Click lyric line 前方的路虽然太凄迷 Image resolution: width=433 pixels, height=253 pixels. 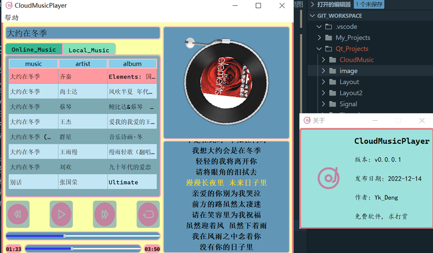[x=226, y=204]
